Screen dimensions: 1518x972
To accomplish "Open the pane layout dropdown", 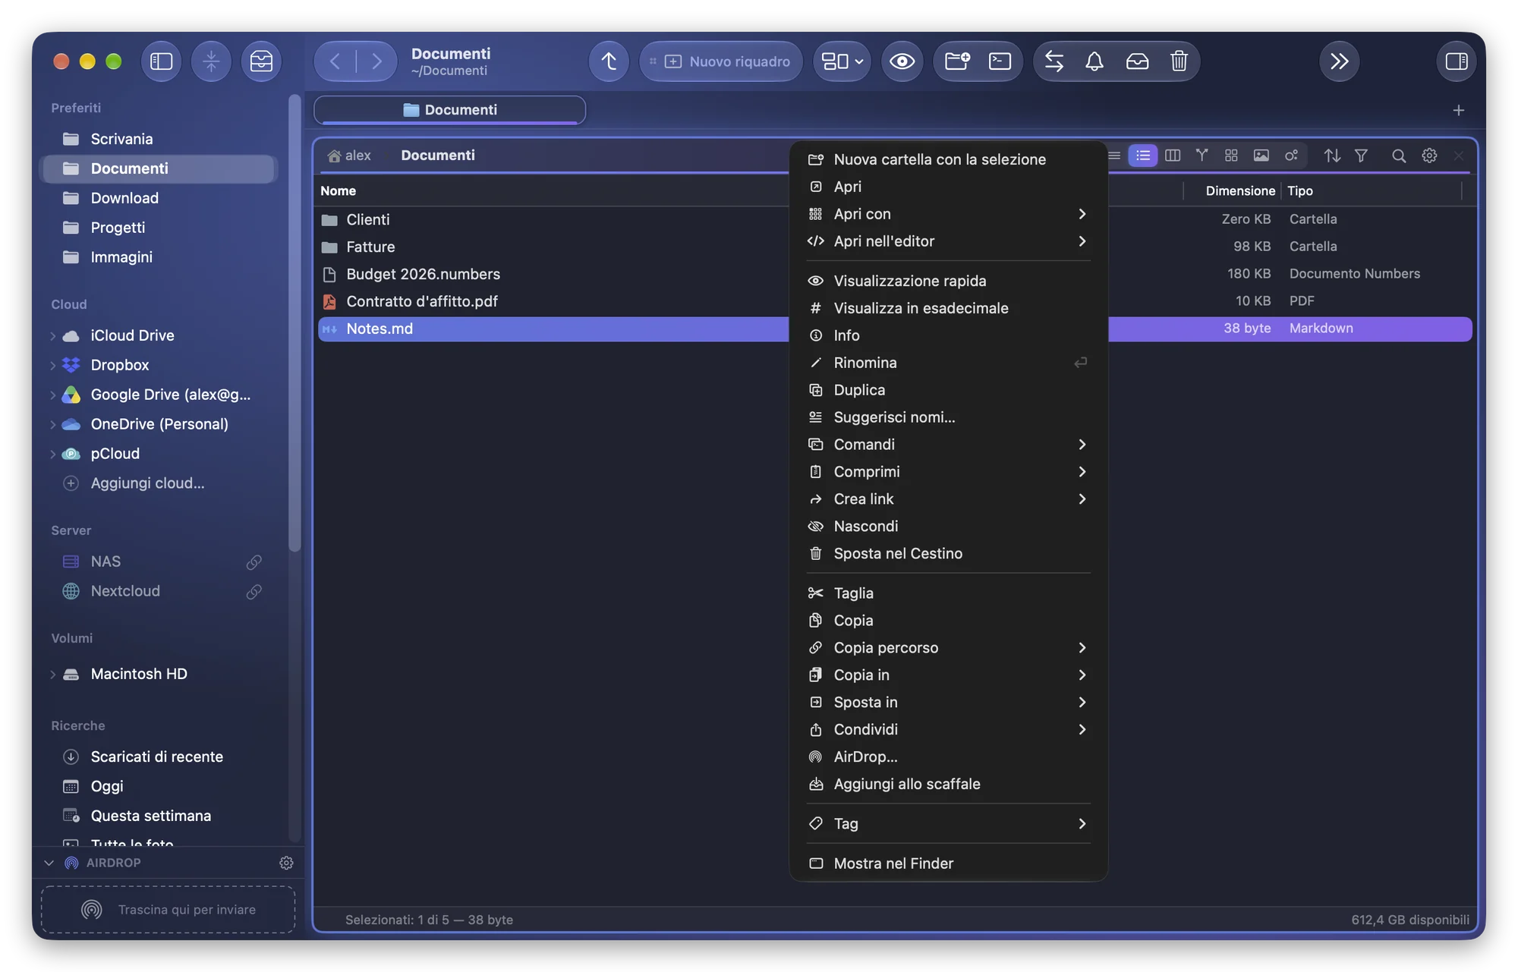I will coord(842,61).
